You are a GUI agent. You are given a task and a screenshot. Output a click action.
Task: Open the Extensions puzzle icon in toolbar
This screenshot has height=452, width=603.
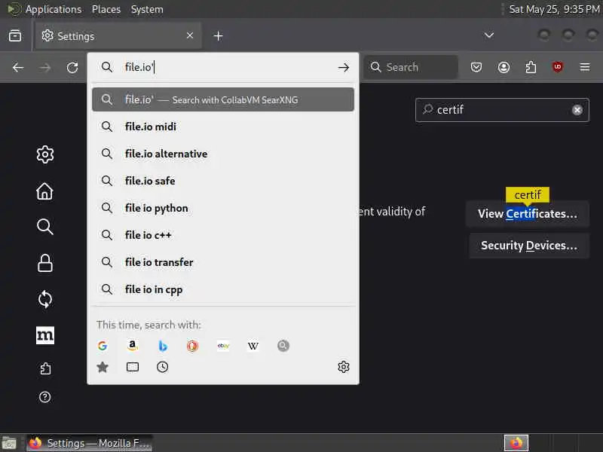531,67
